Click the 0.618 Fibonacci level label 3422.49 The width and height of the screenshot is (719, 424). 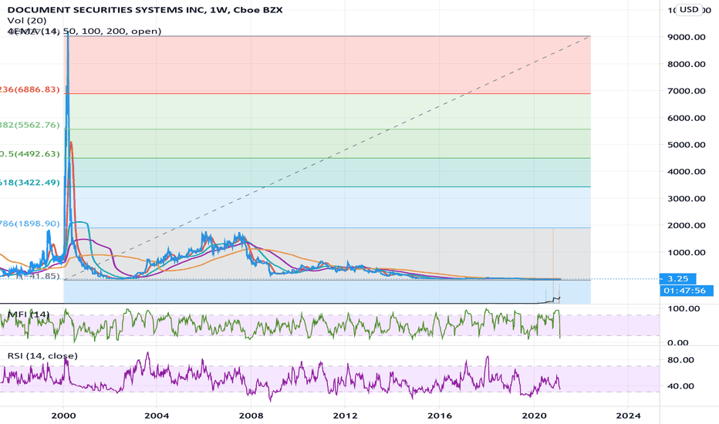click(x=30, y=183)
